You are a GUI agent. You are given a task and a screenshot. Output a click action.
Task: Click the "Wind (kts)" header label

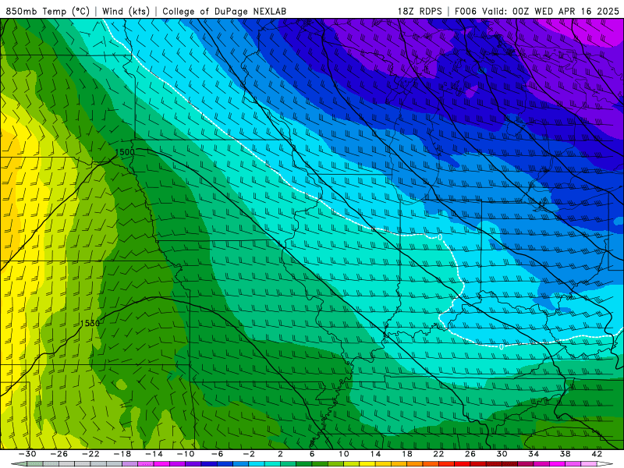(126, 11)
